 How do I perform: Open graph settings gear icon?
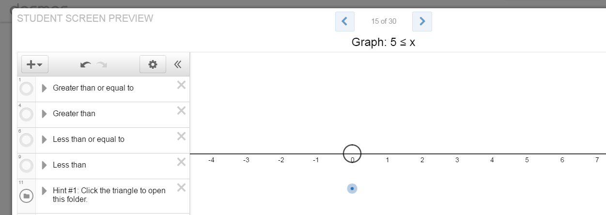pos(153,64)
